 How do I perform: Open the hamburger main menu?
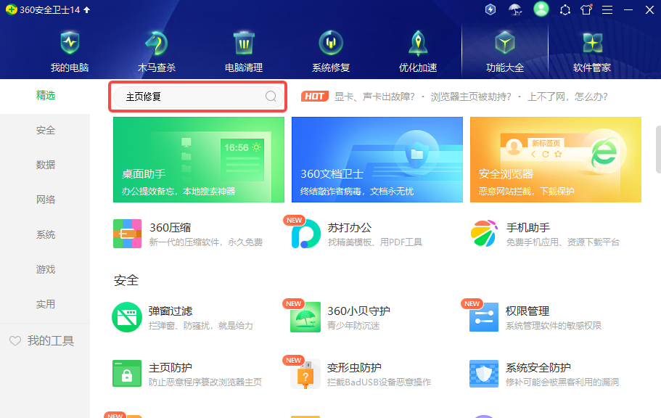point(608,9)
